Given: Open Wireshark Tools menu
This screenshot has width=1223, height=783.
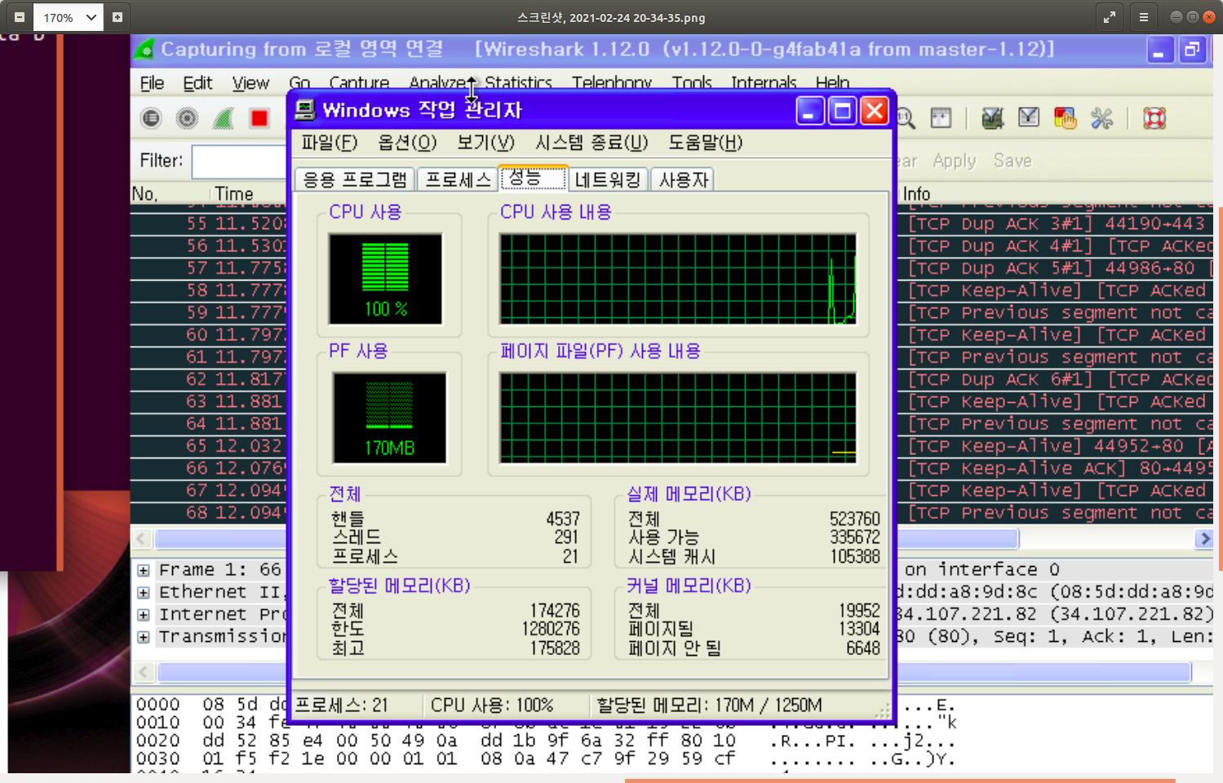Looking at the screenshot, I should 692,83.
